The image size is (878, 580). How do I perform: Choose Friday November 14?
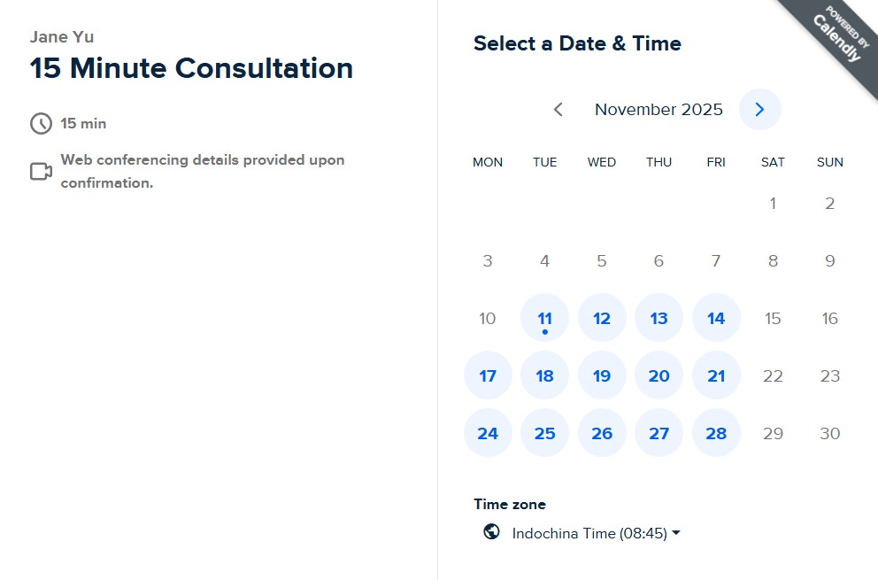(x=716, y=318)
